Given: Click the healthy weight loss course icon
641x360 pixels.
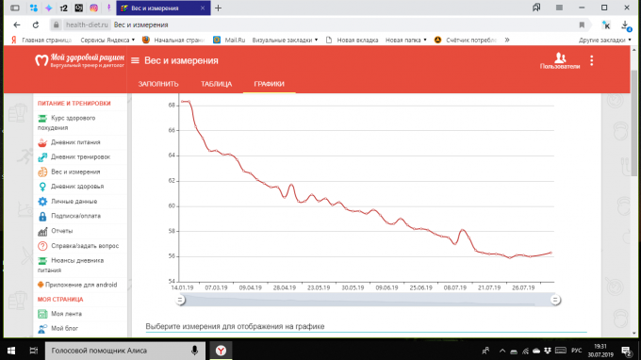Looking at the screenshot, I should [x=42, y=119].
